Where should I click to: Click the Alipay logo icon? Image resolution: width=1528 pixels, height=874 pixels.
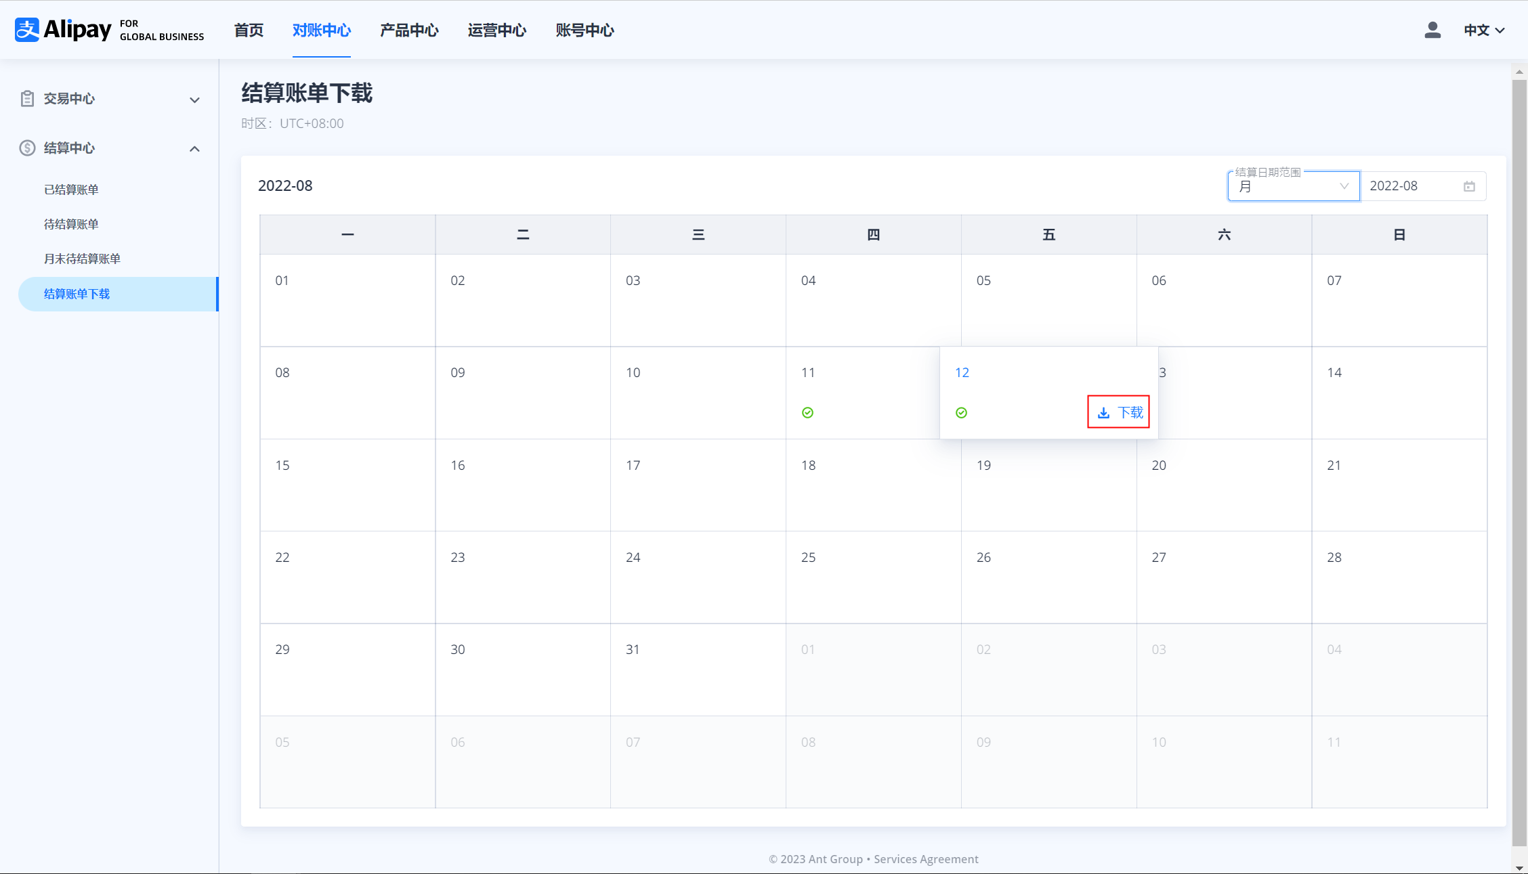[27, 30]
